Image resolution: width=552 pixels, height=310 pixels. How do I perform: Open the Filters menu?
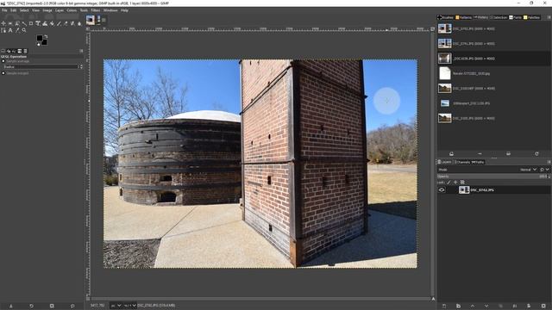pos(96,10)
